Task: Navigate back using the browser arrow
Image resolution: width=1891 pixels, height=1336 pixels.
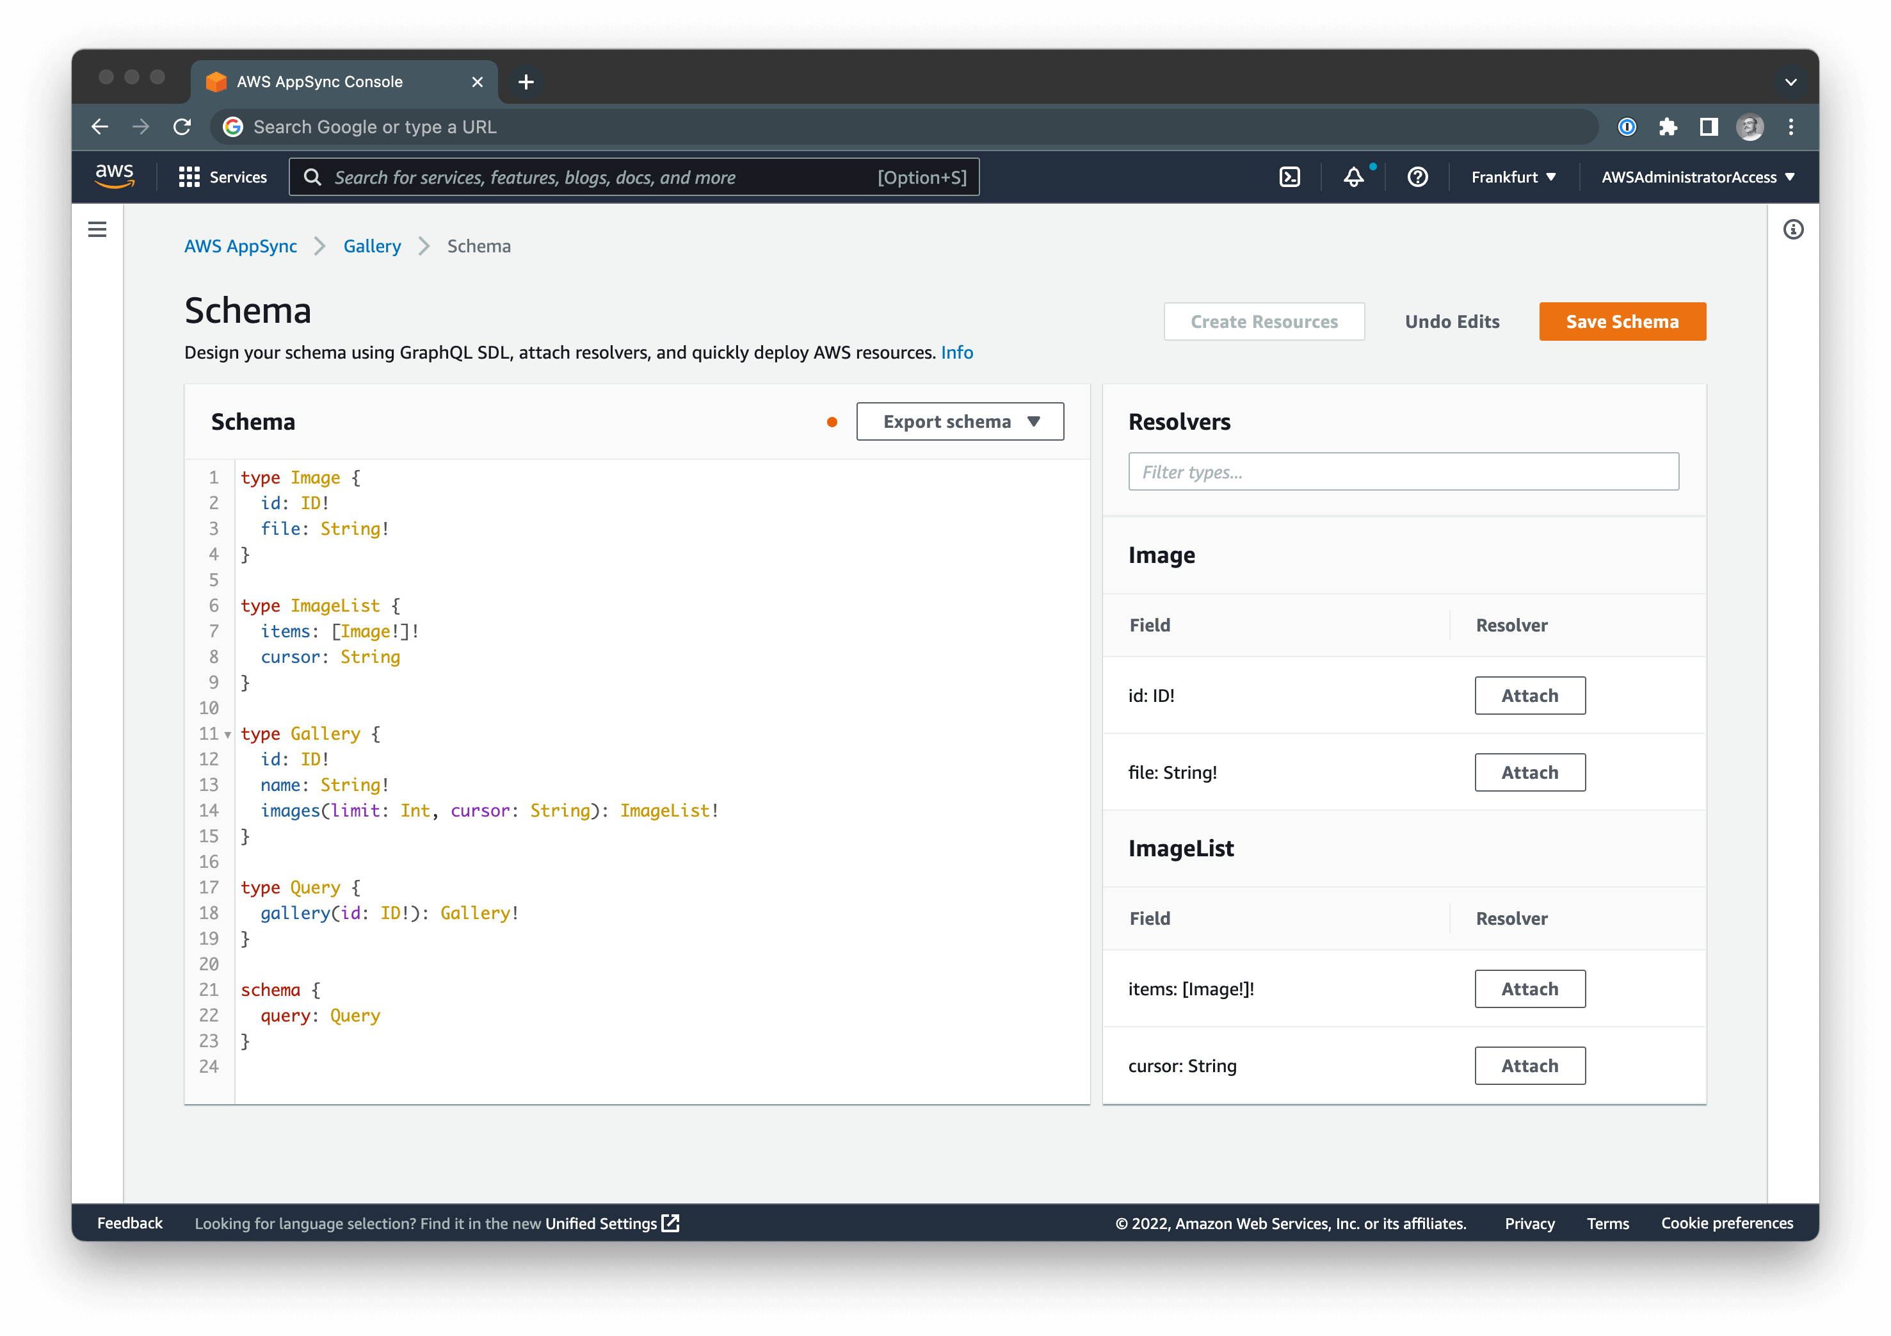Action: 101,126
